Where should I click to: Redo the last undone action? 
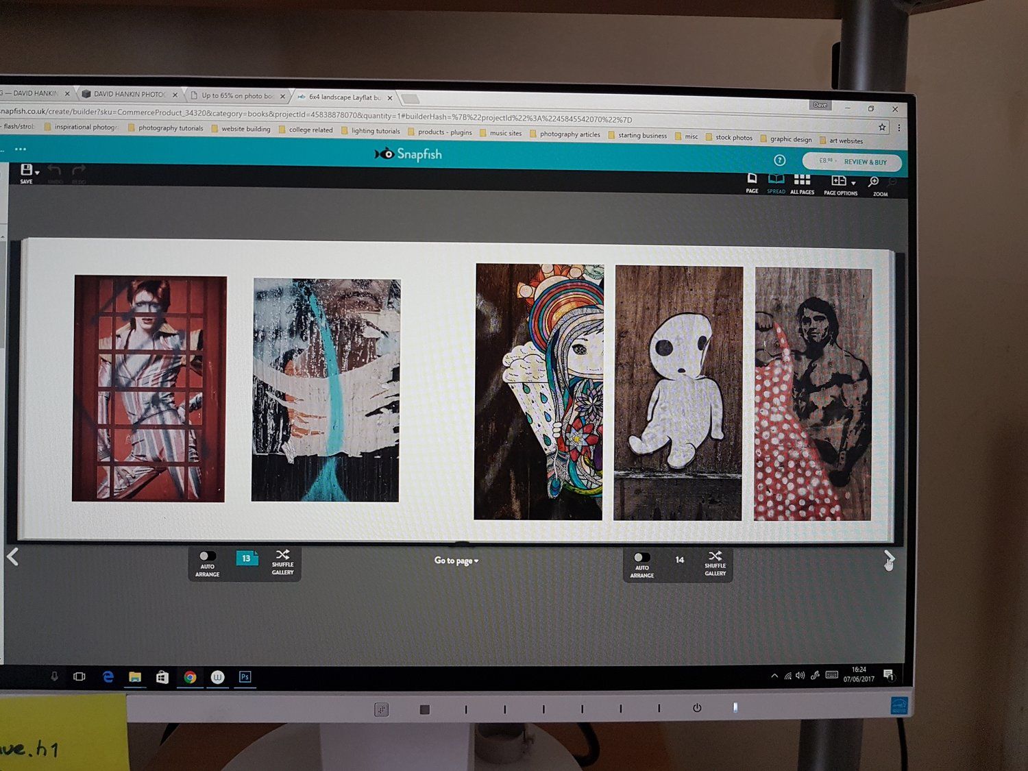(x=79, y=171)
